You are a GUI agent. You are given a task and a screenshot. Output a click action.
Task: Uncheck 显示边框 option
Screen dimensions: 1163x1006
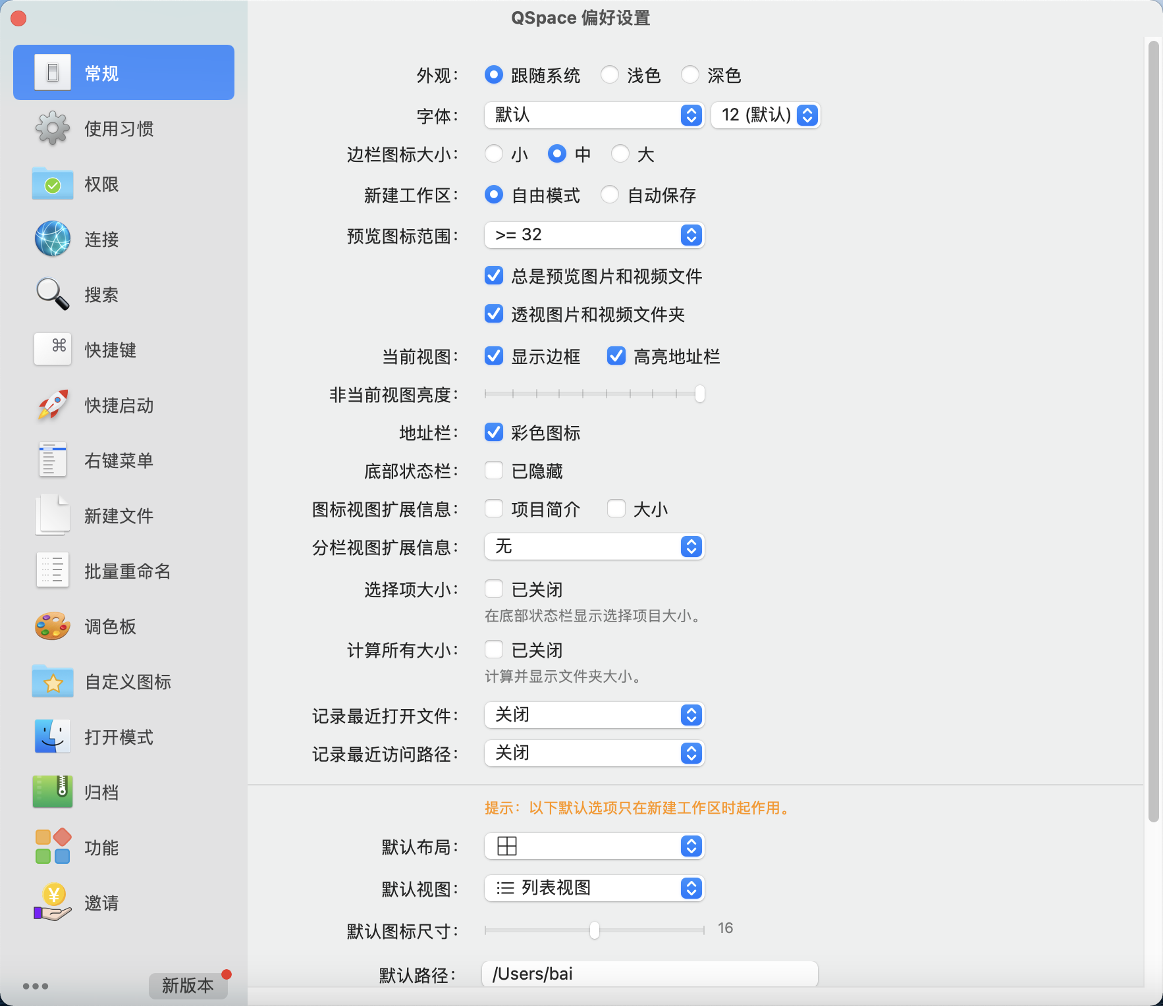point(494,356)
